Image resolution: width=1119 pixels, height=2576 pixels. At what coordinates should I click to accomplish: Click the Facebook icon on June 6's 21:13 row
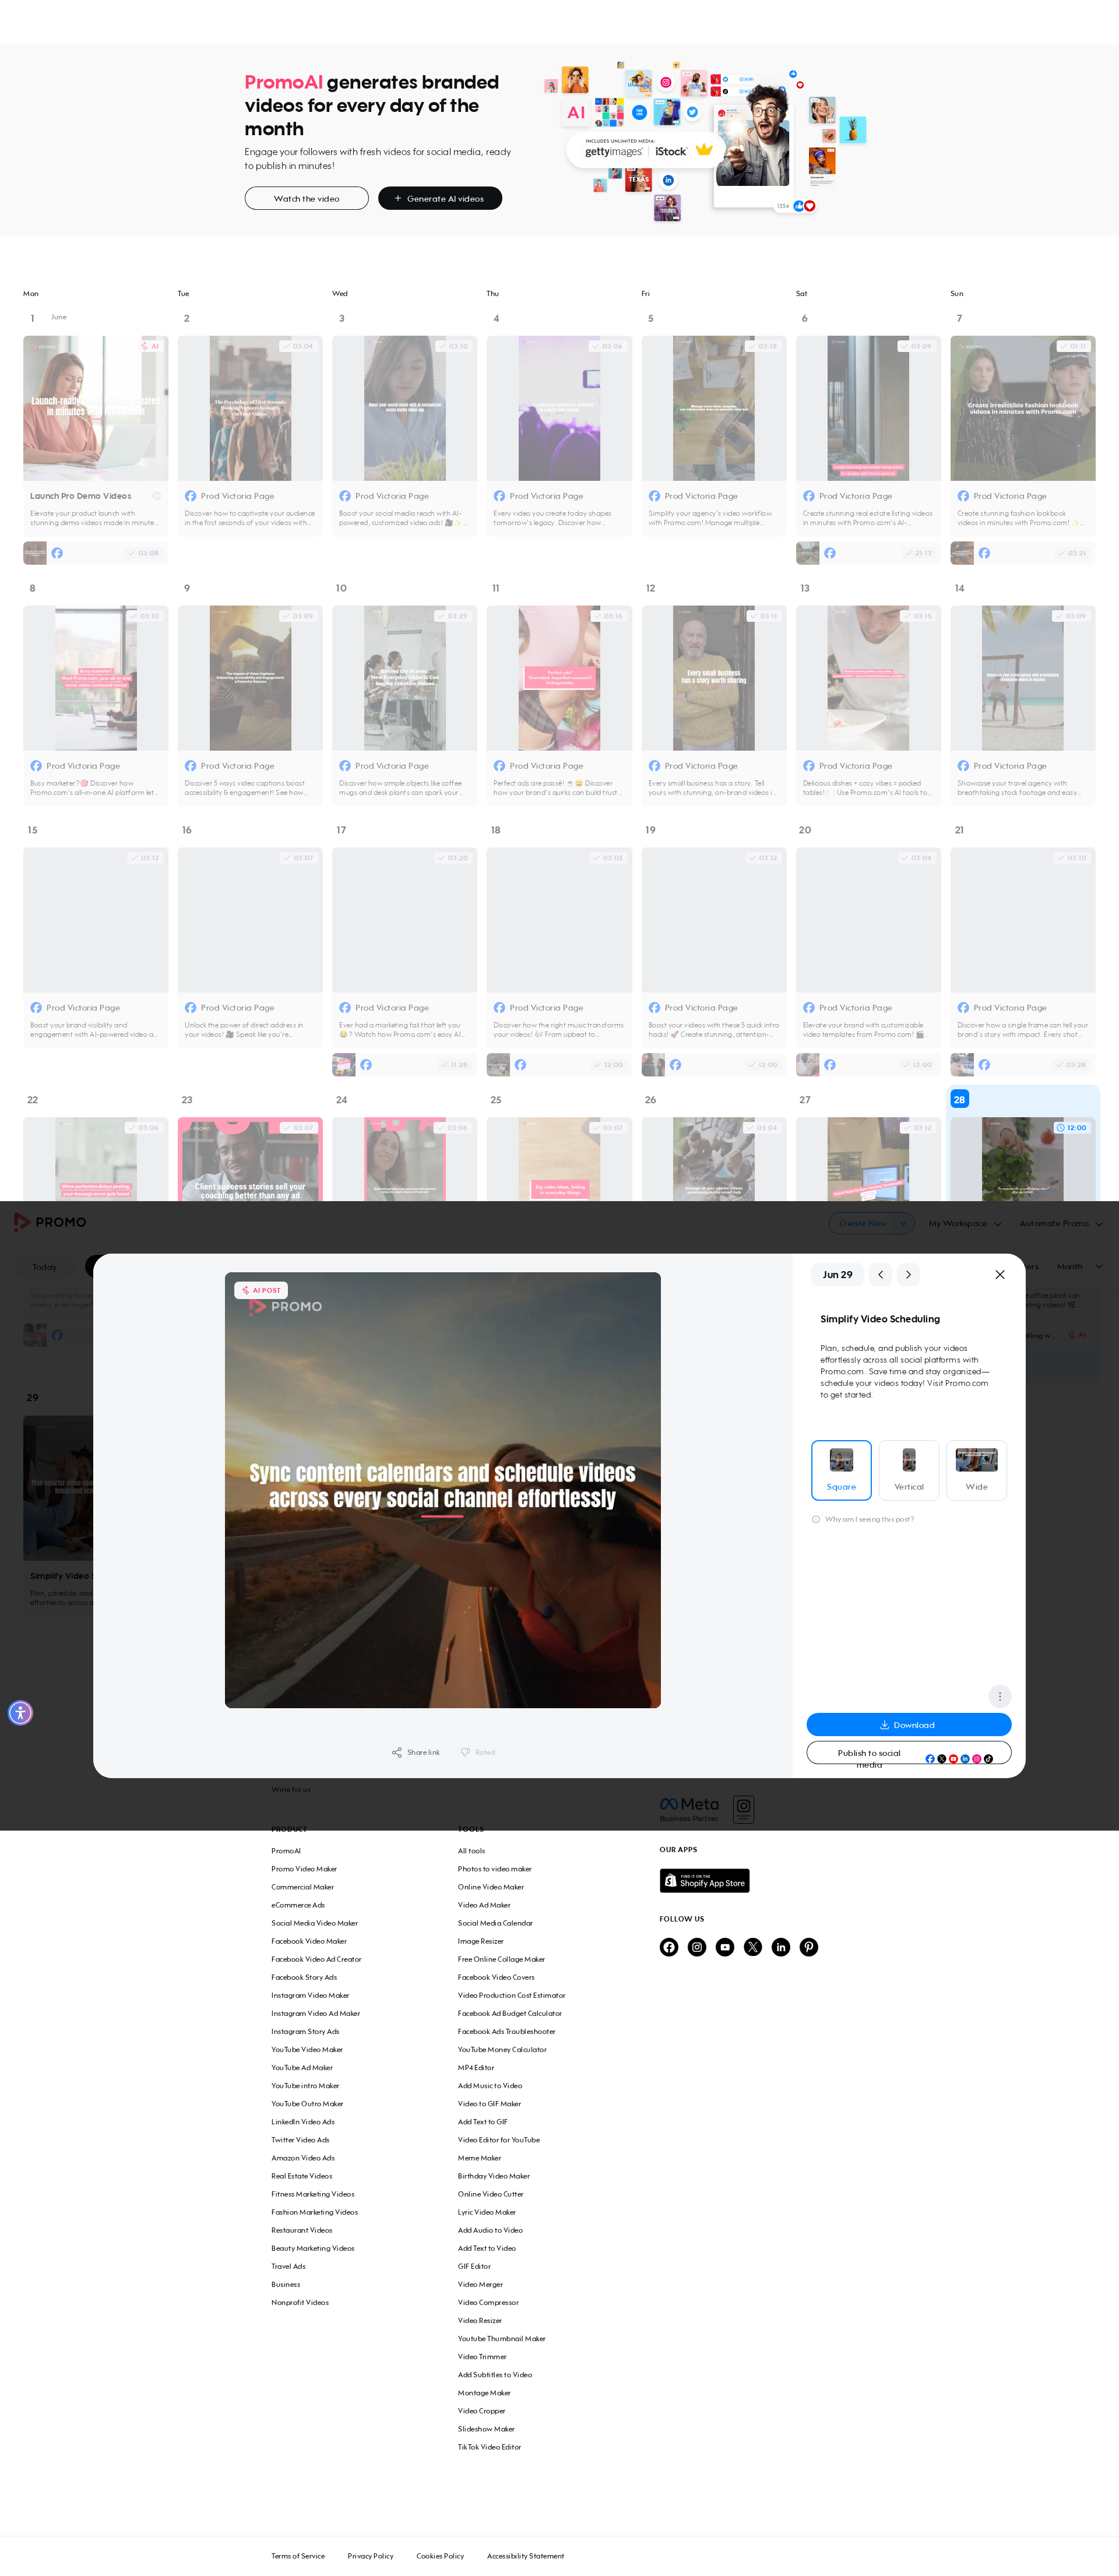coord(830,553)
